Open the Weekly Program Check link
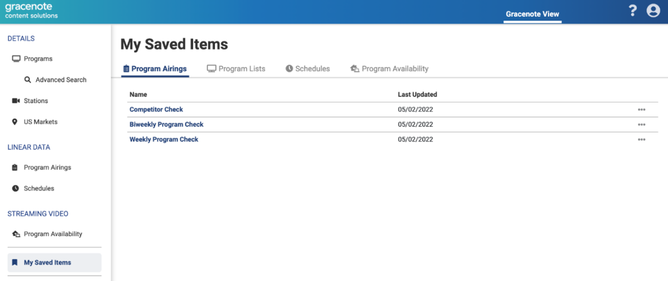668x281 pixels. (163, 140)
